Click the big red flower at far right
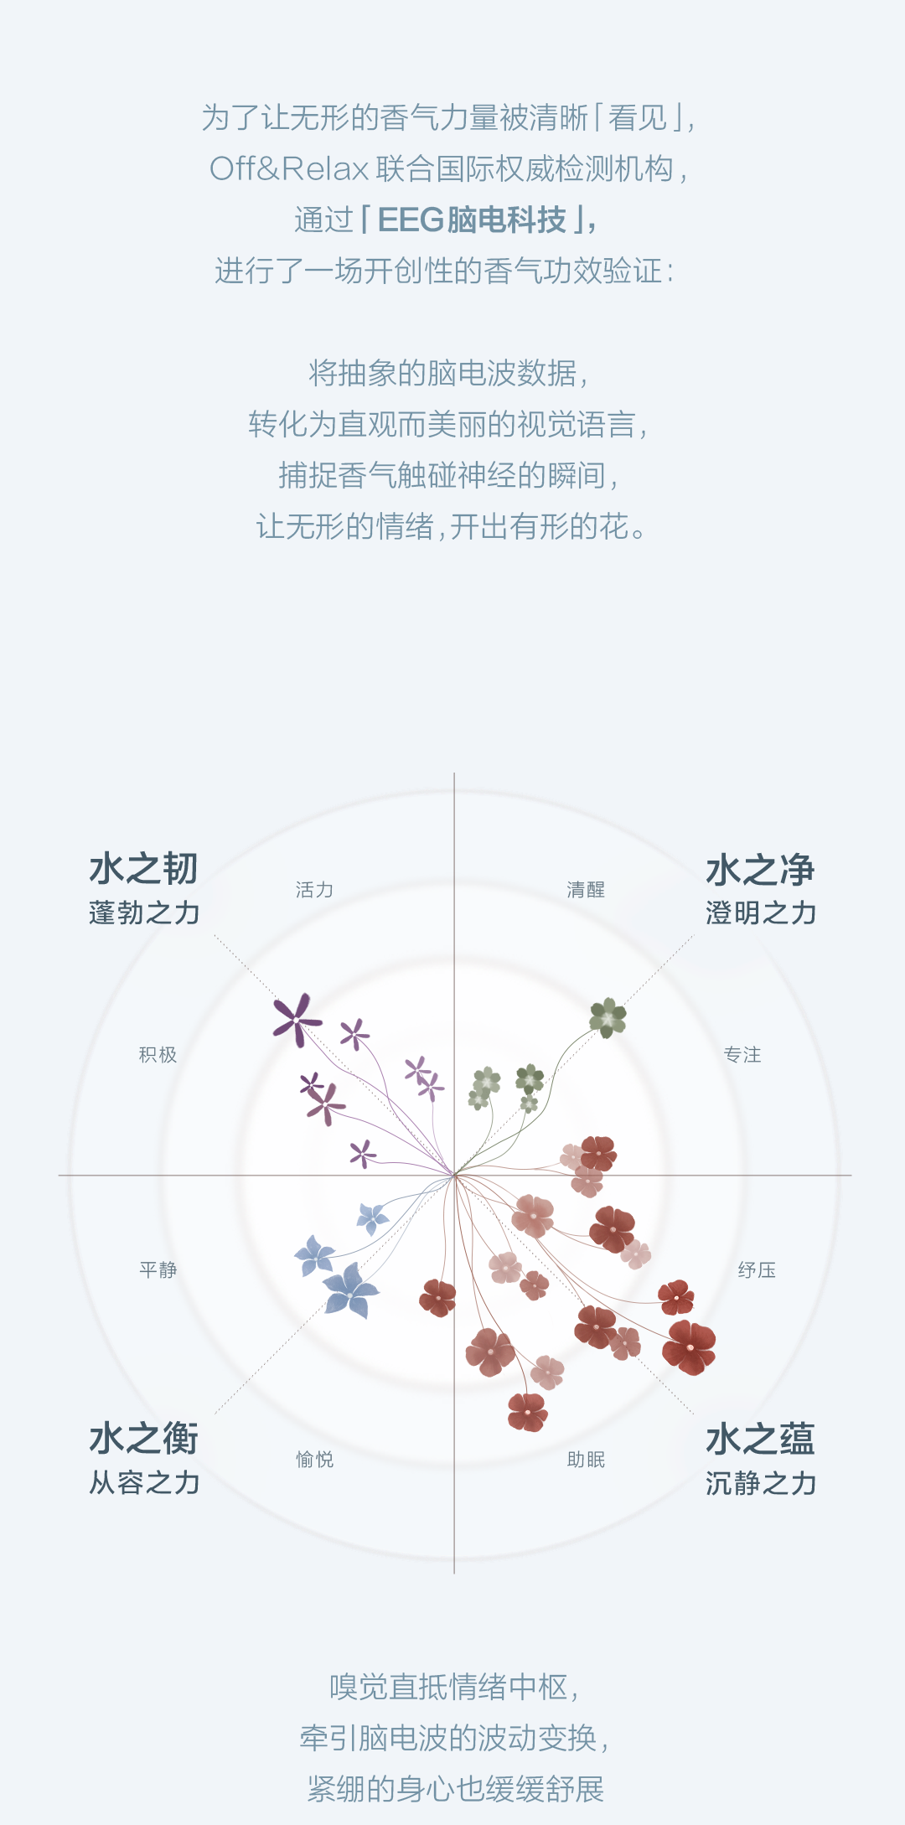The image size is (905, 1825). [x=689, y=1347]
